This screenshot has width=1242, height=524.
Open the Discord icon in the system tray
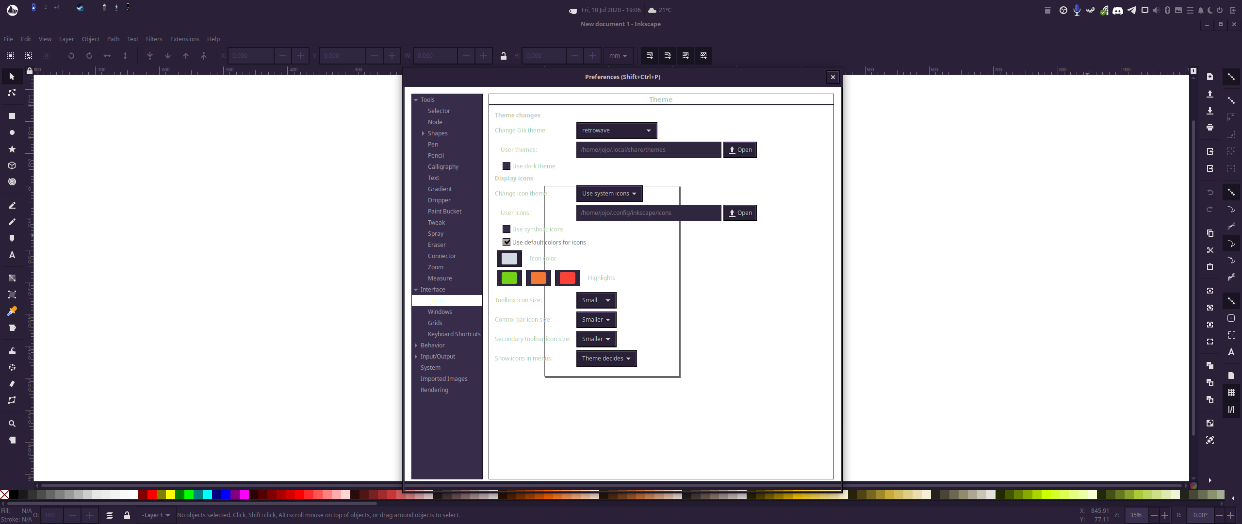[x=1117, y=10]
